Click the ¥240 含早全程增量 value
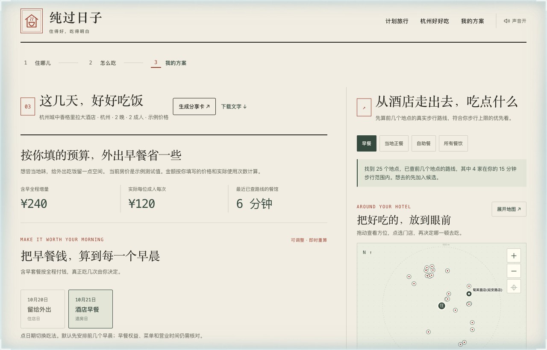Viewport: 547px width, 350px height. point(34,204)
